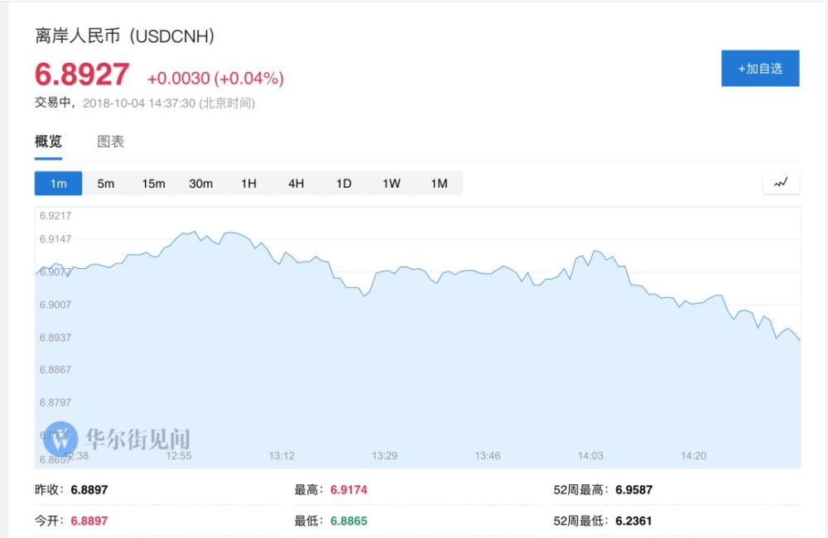The height and width of the screenshot is (538, 828).
Task: Choose the 1W timeframe
Action: 392,183
